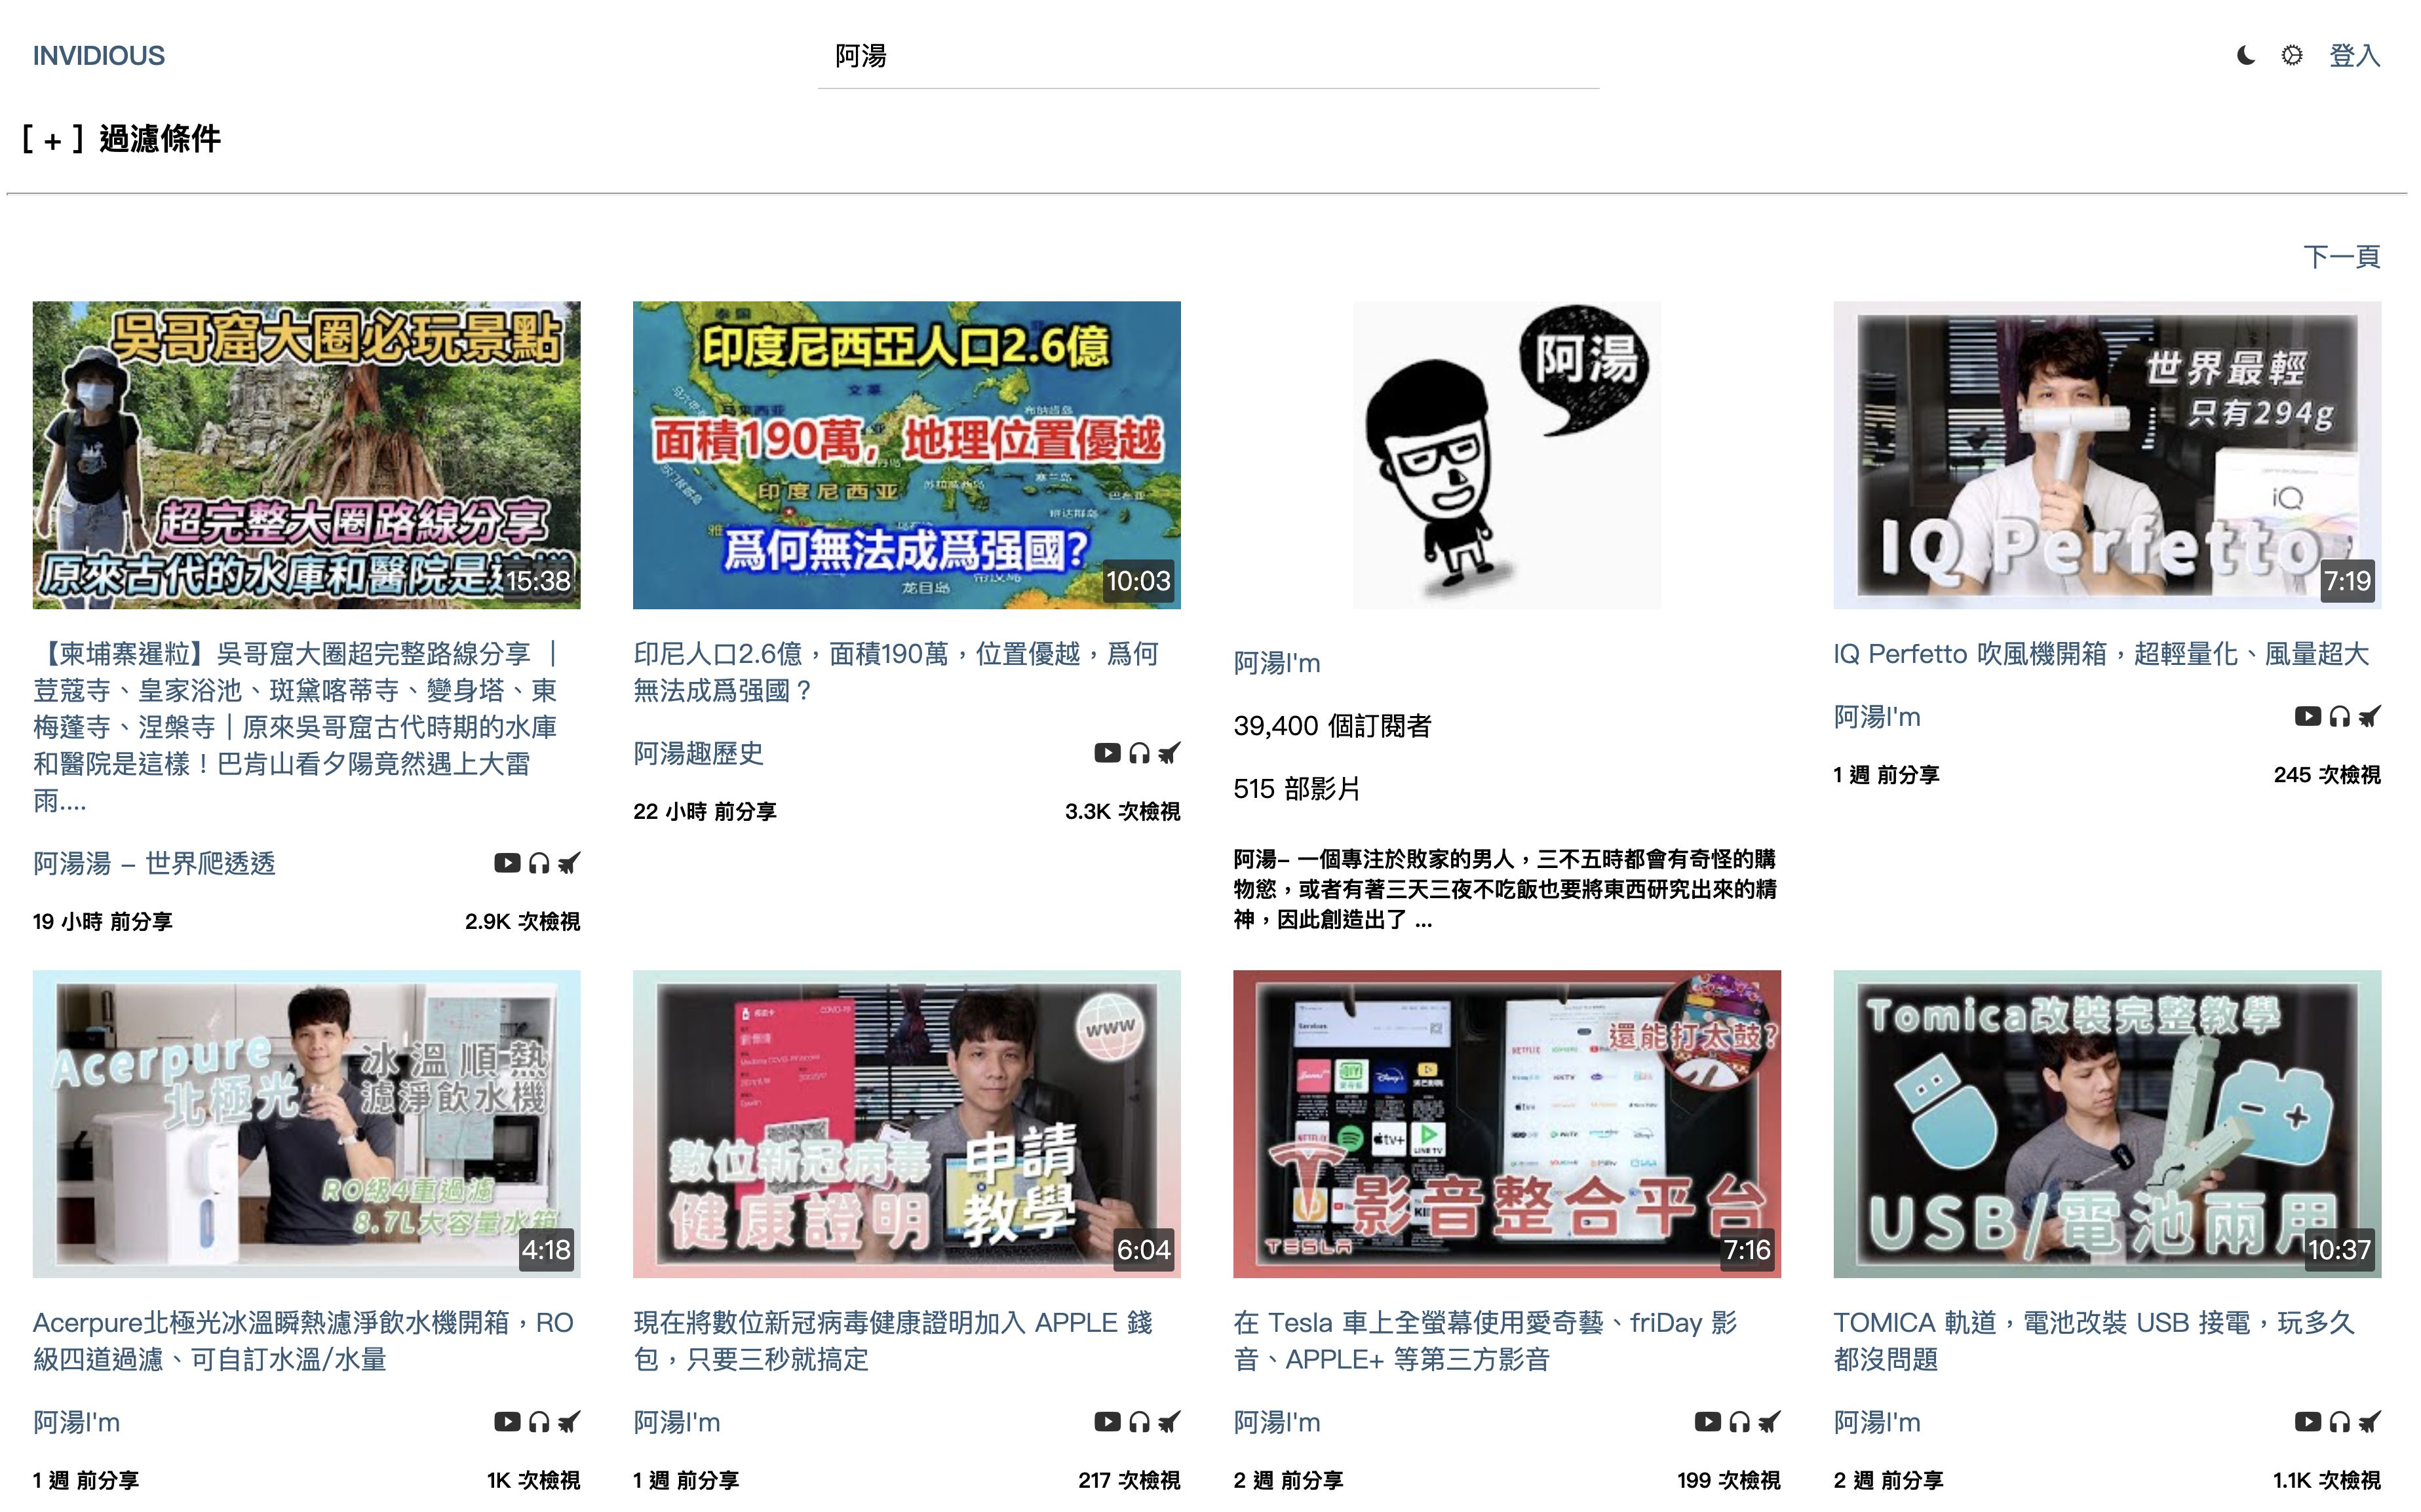This screenshot has height=1512, width=2421.
Task: Open preferences via the gear icon
Action: pyautogui.click(x=2291, y=56)
